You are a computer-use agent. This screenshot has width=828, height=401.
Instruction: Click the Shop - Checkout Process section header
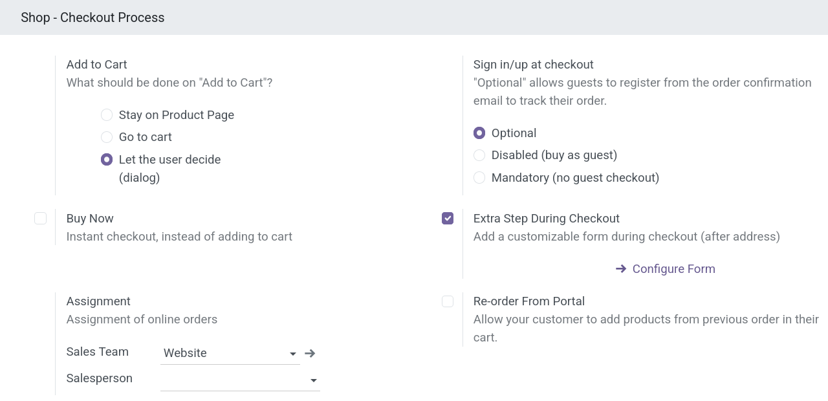93,17
